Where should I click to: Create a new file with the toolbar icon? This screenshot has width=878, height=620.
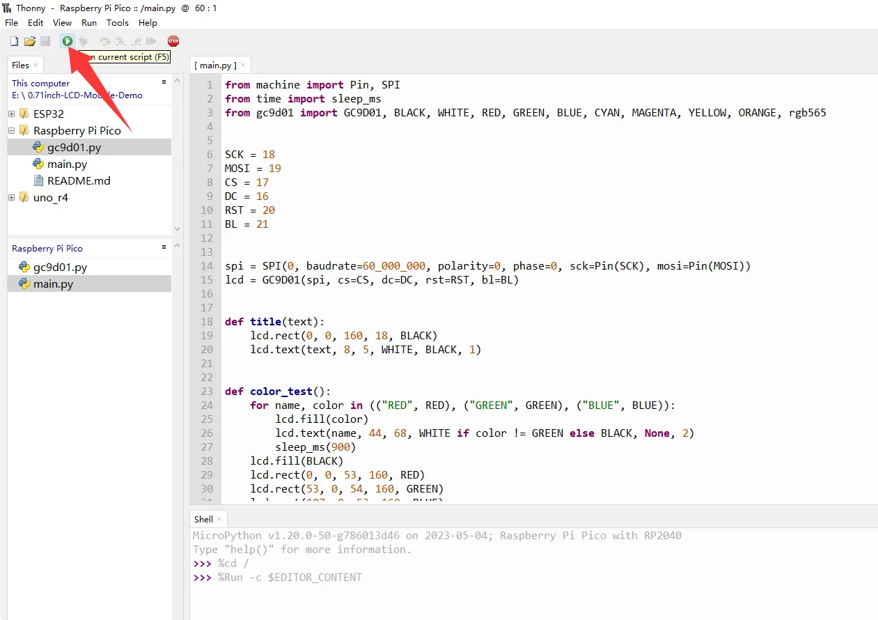click(14, 41)
